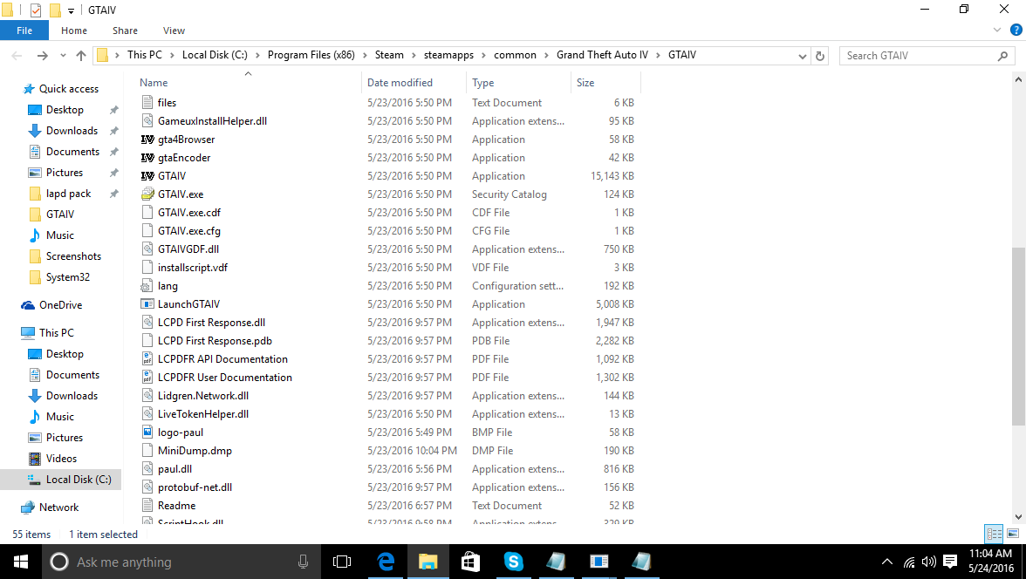1026x579 pixels.
Task: Select the Lidgren.Network.dll file name
Action: (202, 396)
